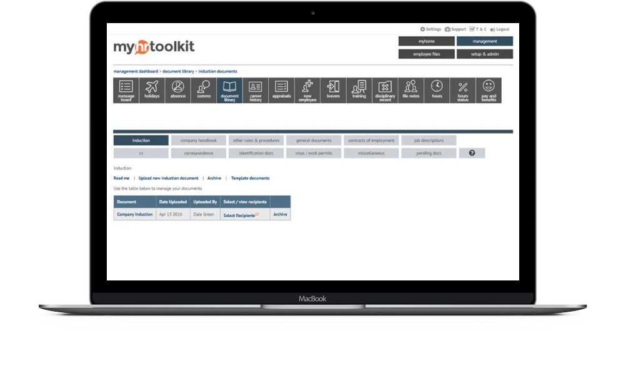The image size is (631, 381).
Task: Select the new employee icon
Action: pos(307,89)
